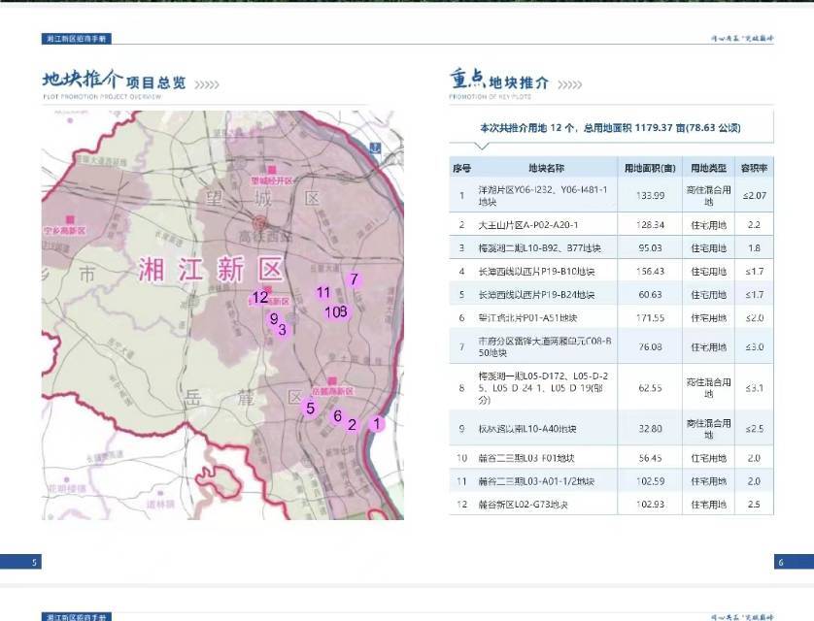Screen dimensions: 814x621
Task: Click the 湘江新区招商手册 header label
Action: click(x=79, y=38)
